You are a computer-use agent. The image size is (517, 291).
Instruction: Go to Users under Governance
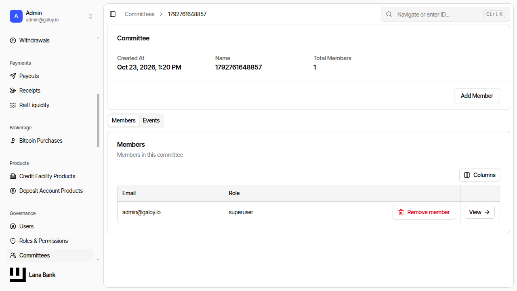[50, 226]
